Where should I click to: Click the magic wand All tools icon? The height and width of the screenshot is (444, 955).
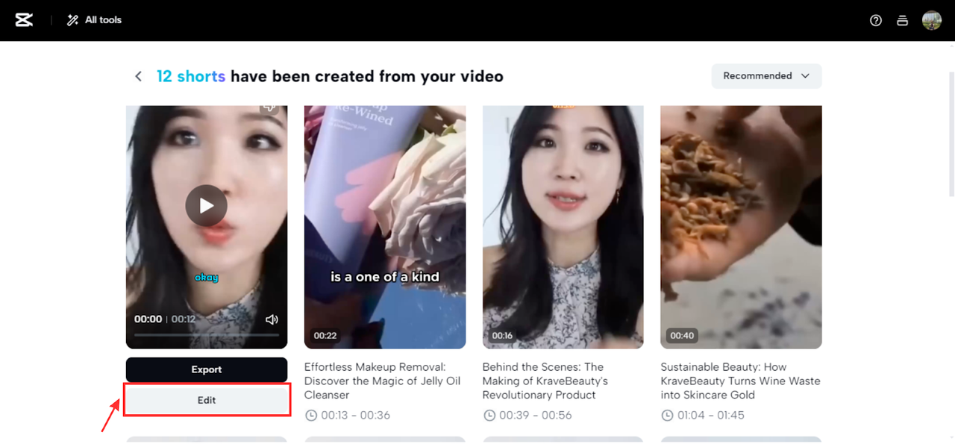(72, 20)
